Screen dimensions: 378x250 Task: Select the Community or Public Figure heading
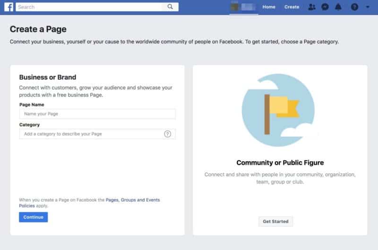tap(280, 163)
